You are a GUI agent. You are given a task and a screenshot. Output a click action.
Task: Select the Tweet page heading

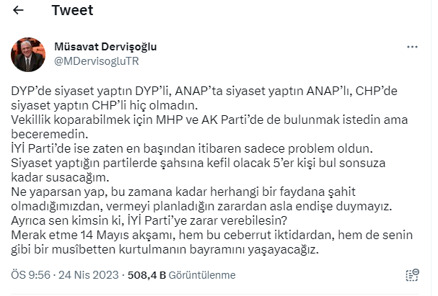[x=72, y=10]
